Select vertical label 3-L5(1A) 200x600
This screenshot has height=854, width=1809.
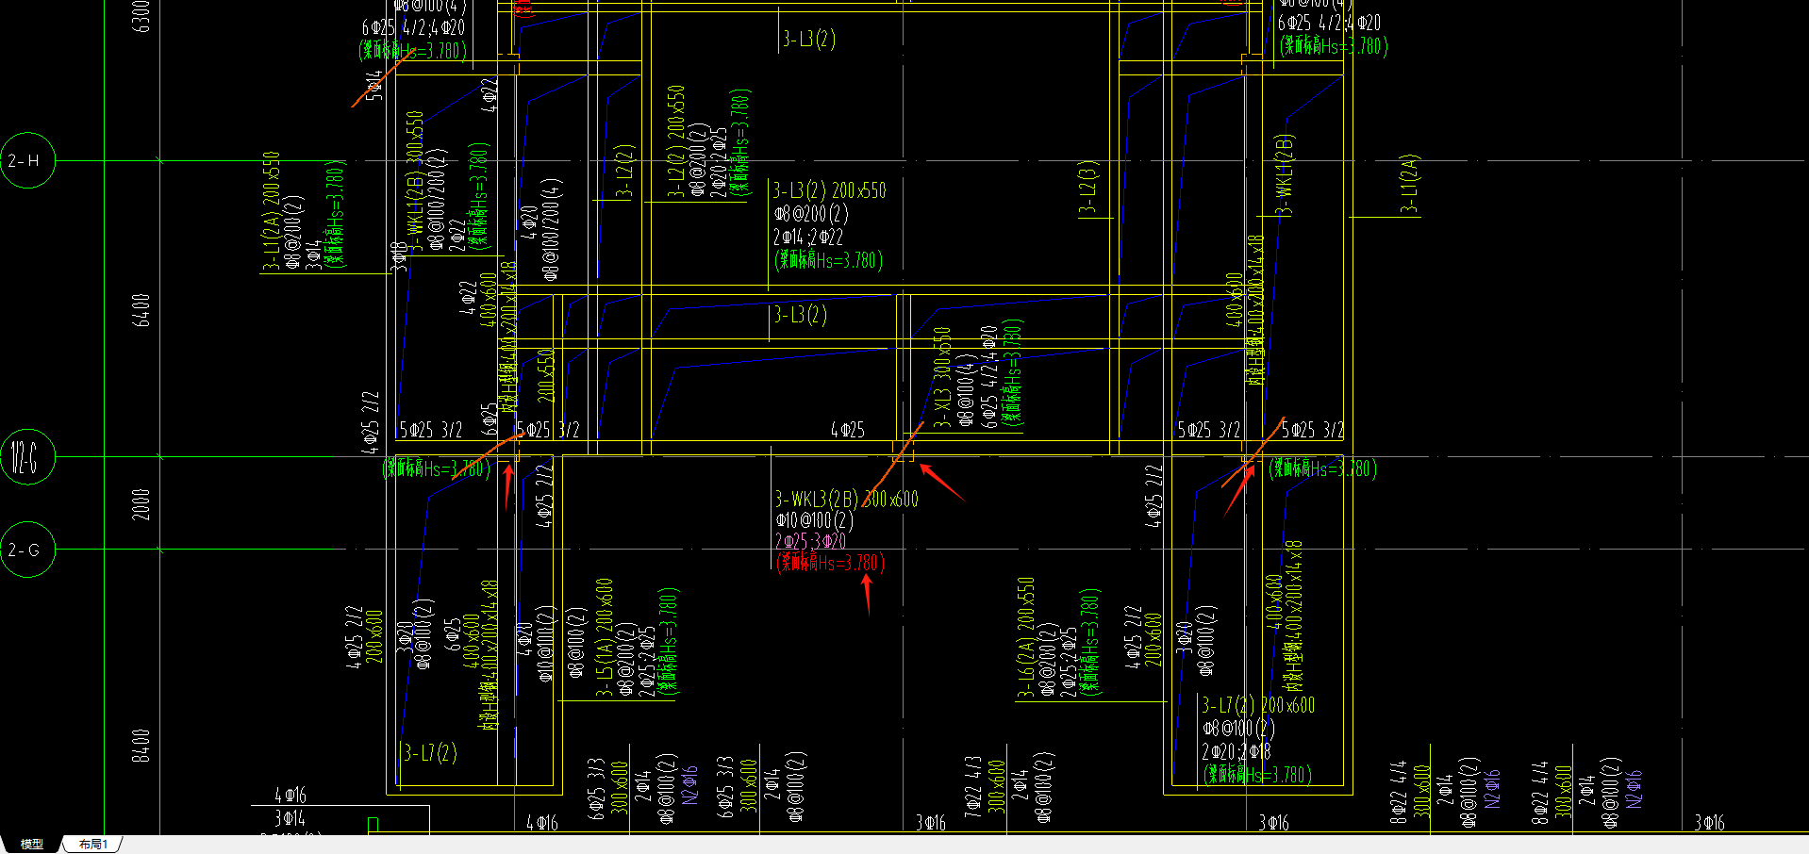coord(605,637)
